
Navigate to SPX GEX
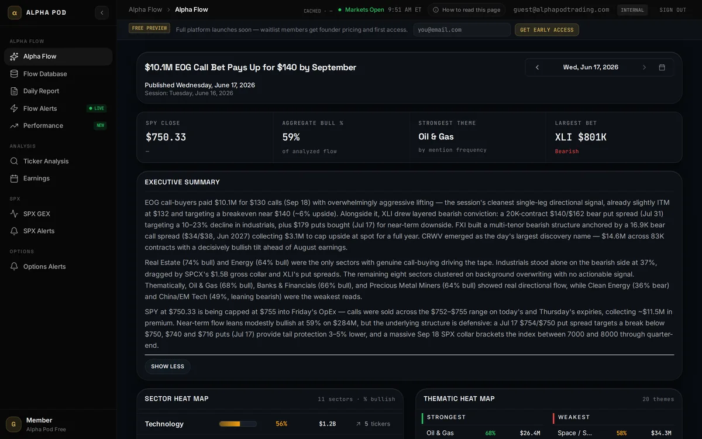58,214
